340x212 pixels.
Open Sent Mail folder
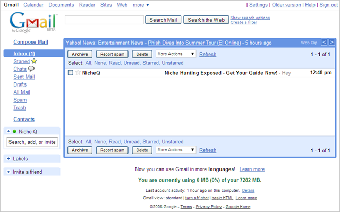[x=24, y=77]
